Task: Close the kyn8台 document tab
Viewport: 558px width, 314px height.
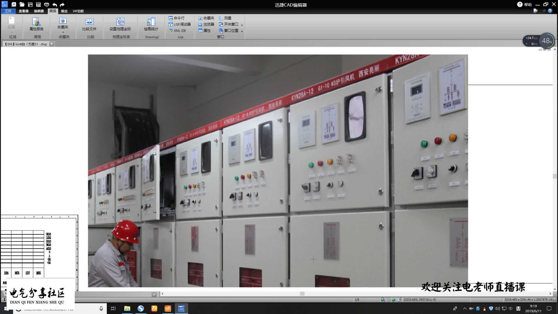Action: pyautogui.click(x=51, y=44)
